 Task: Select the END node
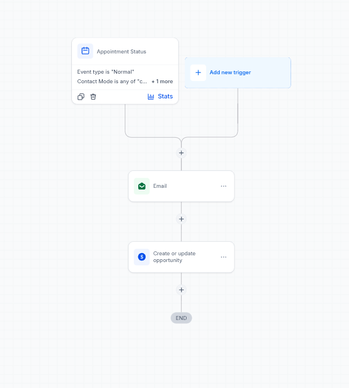(182, 318)
